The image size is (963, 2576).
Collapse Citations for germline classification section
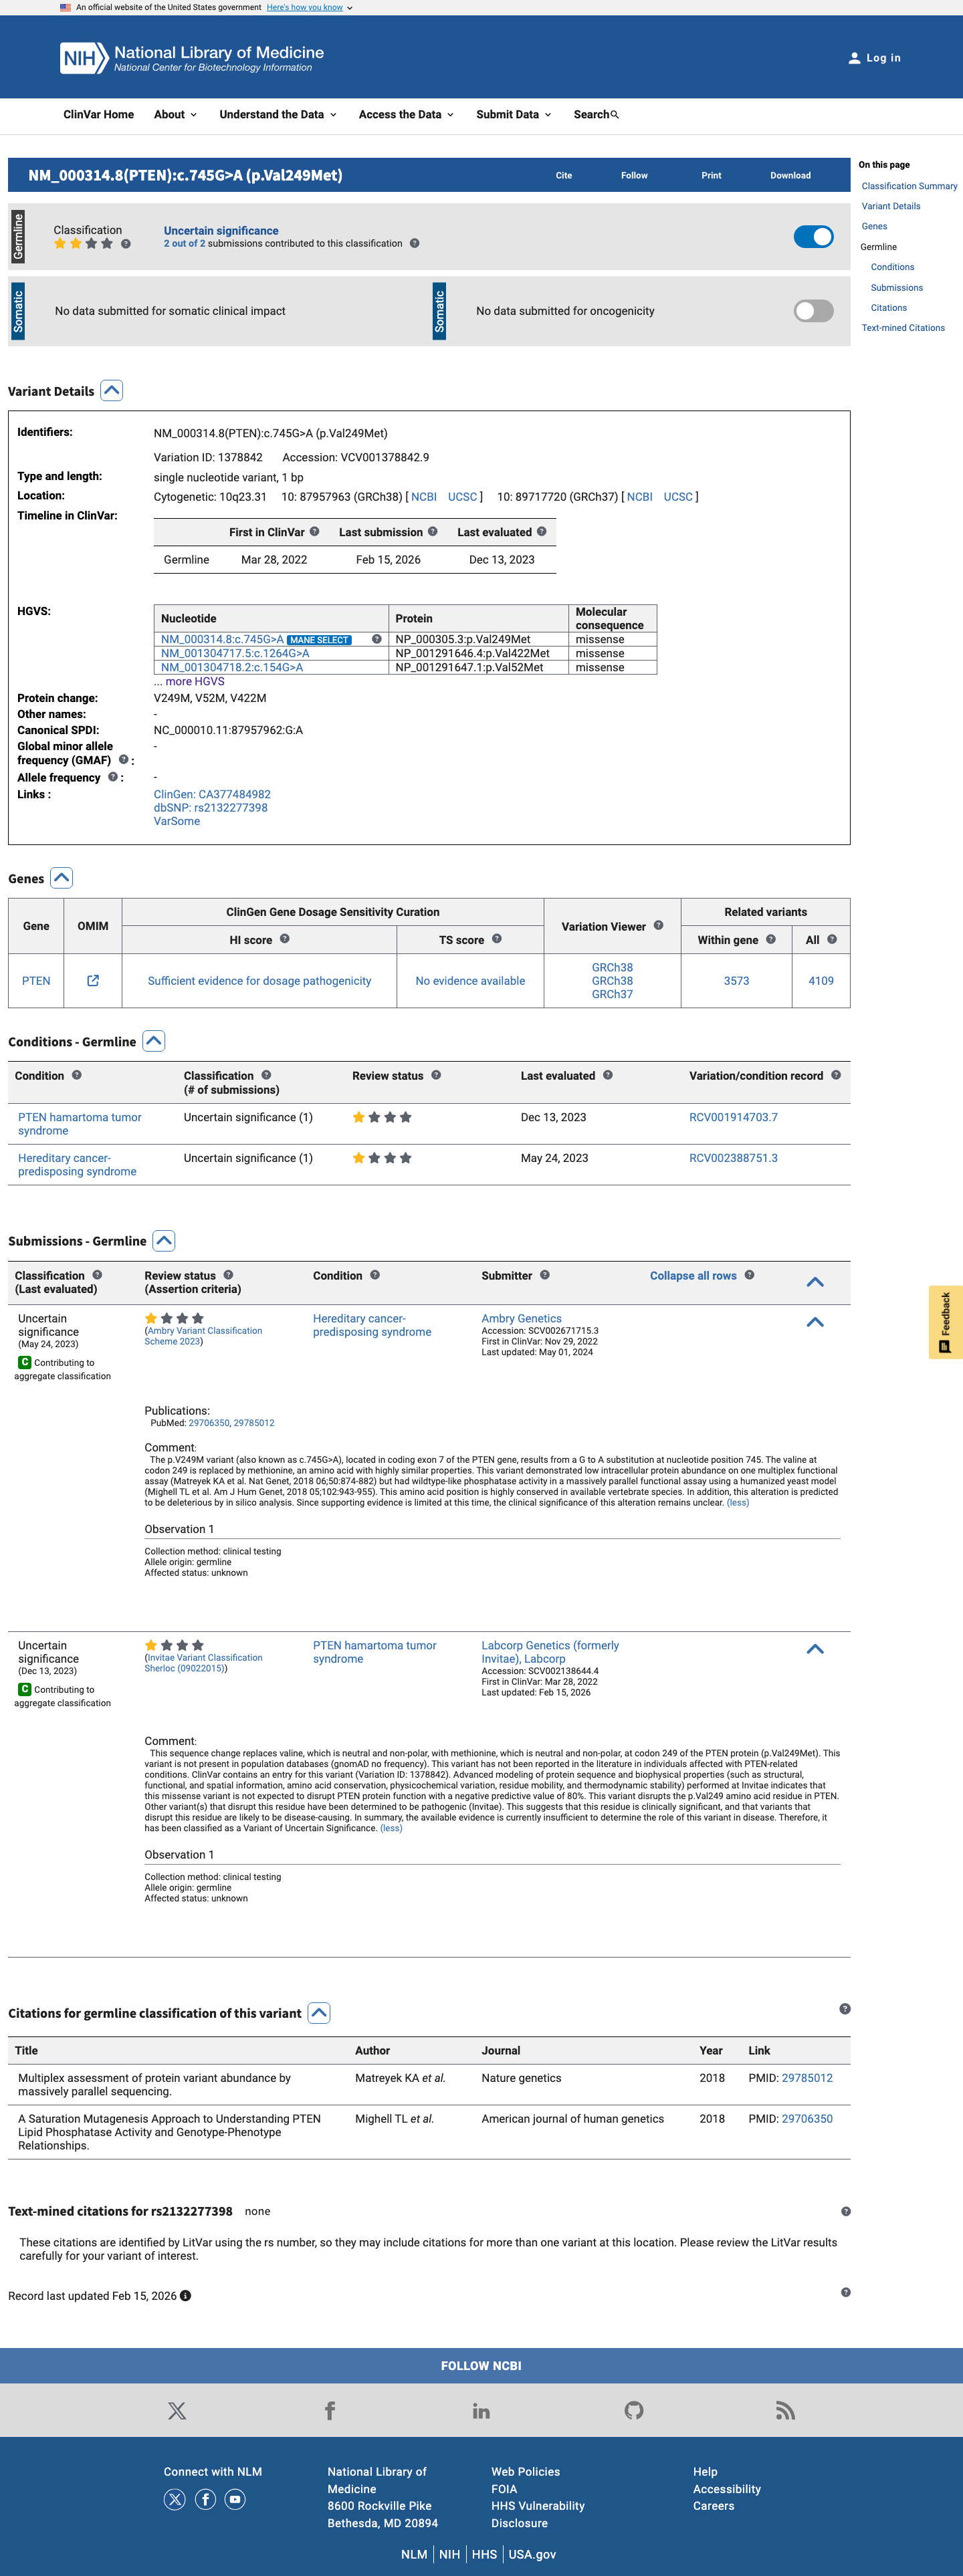pos(318,2013)
